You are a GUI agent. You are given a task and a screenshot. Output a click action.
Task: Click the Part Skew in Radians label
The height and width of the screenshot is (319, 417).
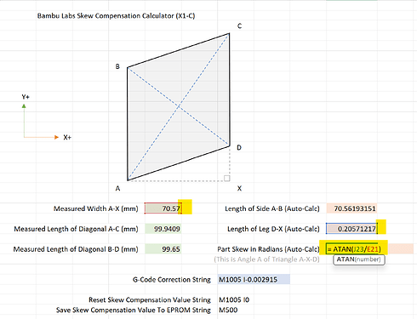[268, 249]
